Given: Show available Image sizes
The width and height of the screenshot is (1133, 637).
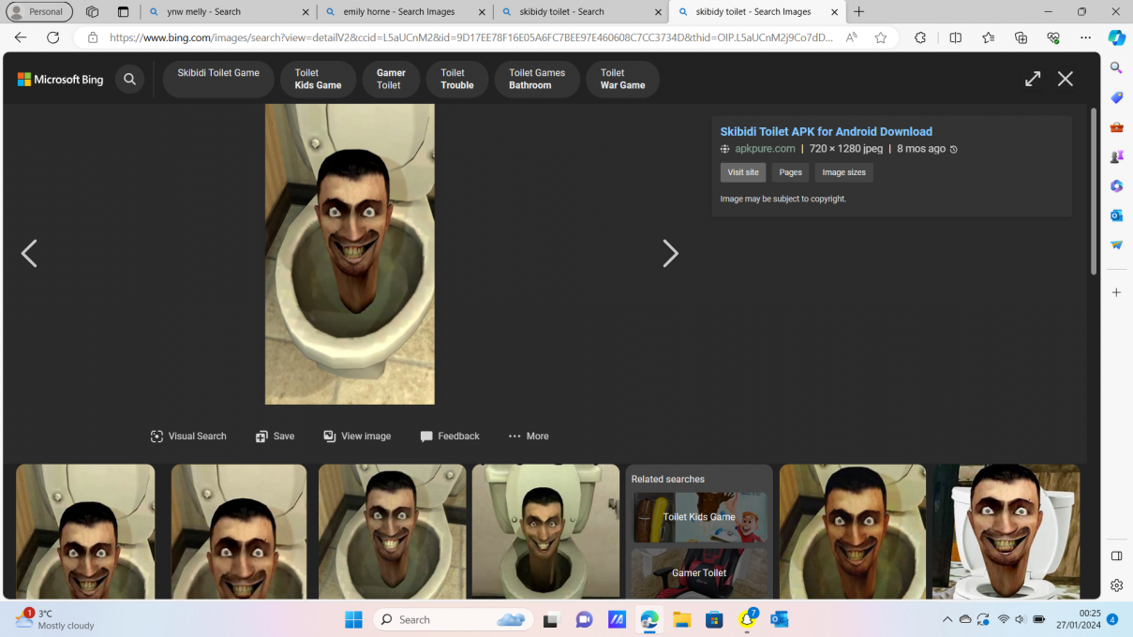Looking at the screenshot, I should (x=843, y=172).
